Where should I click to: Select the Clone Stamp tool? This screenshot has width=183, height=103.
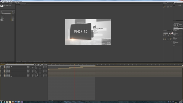tap(14, 3)
